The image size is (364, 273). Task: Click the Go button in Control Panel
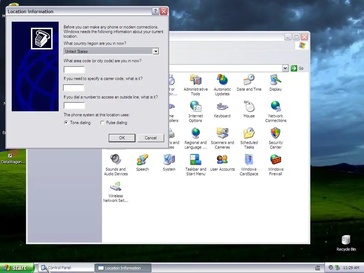click(x=298, y=68)
